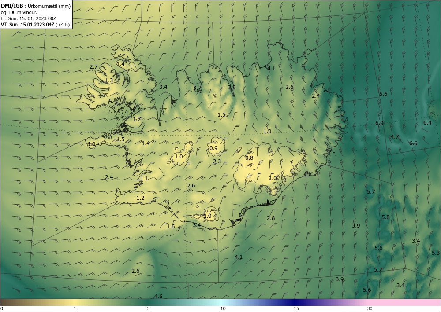Select the 6.4 value label
This screenshot has width=441, height=312.
pyautogui.click(x=427, y=122)
